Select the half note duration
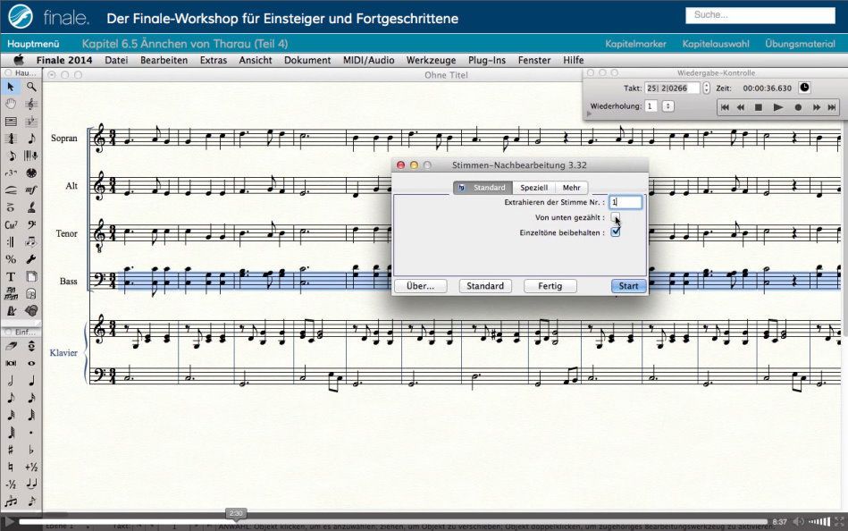The image size is (848, 531). (x=11, y=381)
